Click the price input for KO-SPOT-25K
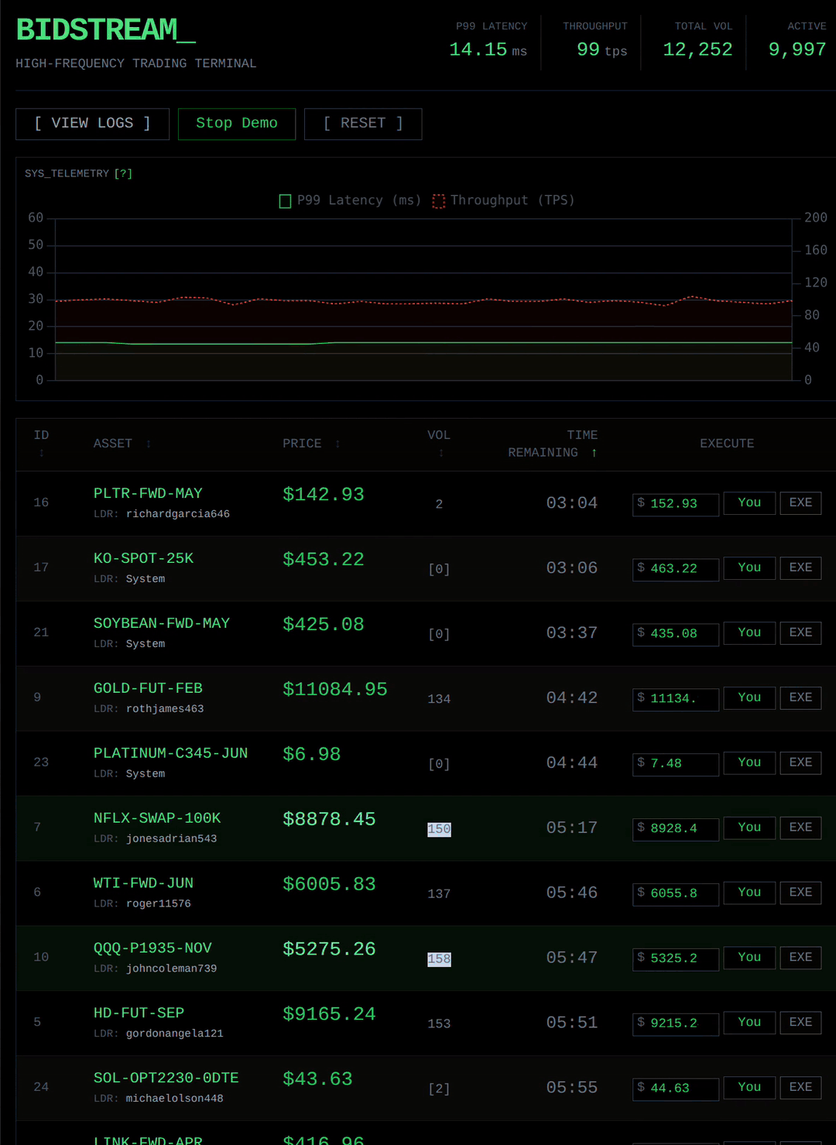Image resolution: width=836 pixels, height=1145 pixels. 675,569
